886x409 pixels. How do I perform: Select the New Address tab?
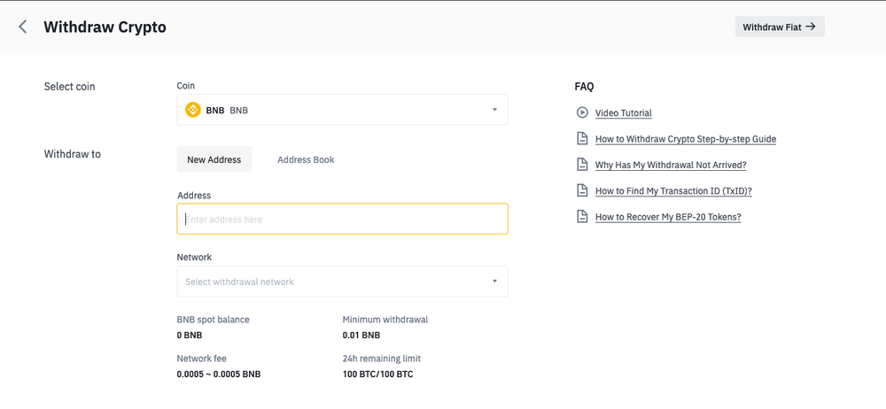click(214, 159)
